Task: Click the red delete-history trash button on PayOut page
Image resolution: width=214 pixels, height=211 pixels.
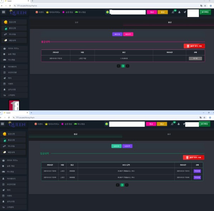Action: [194, 46]
